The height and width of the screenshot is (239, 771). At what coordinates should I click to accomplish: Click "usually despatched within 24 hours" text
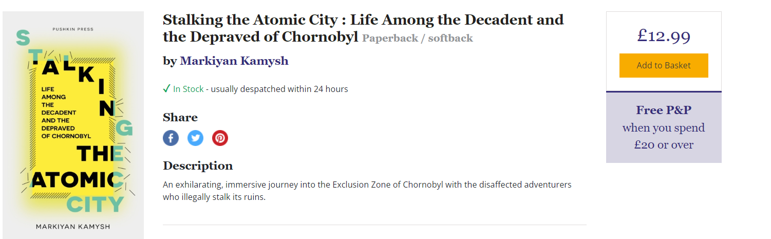[279, 89]
